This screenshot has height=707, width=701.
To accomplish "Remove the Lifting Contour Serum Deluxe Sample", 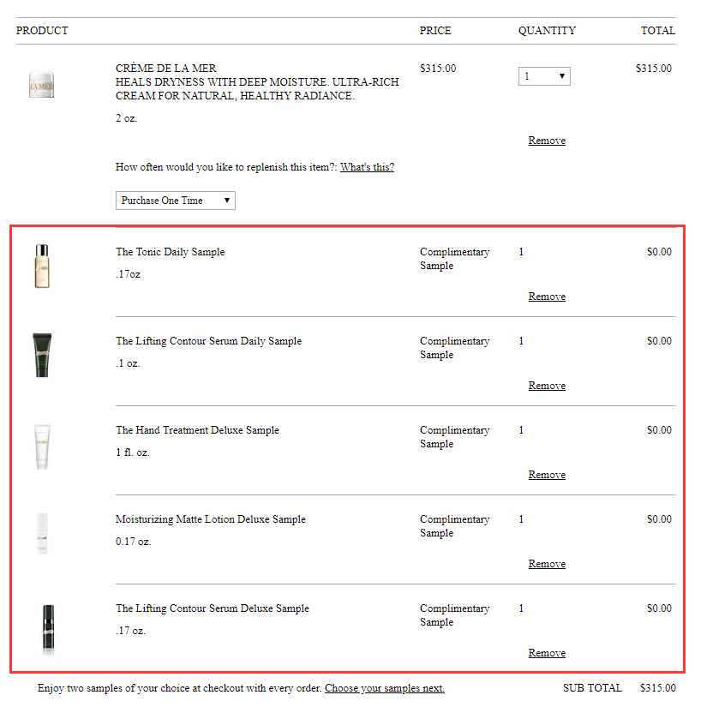I will click(x=547, y=653).
